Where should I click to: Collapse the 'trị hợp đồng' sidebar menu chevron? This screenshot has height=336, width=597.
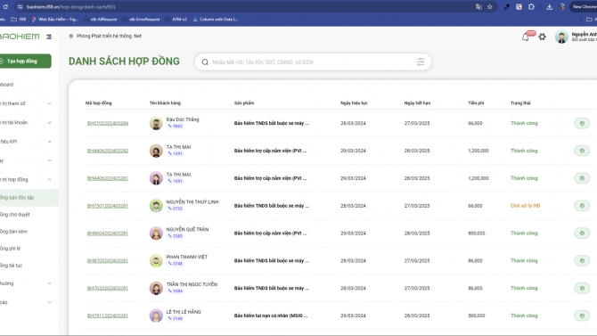[50, 179]
